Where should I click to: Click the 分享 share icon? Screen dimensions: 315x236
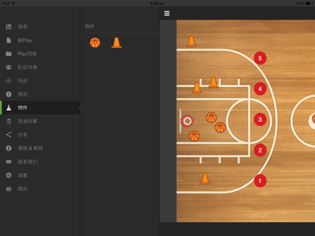coord(9,134)
